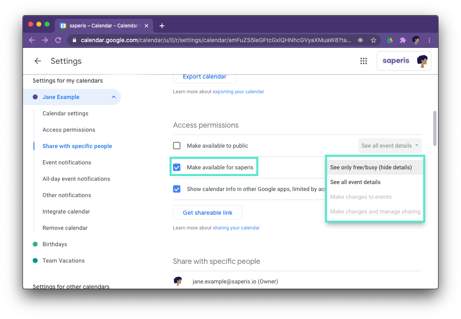Screen dimensions: 461x319
Task: Go to All-day event notifications section
Action: (x=76, y=179)
